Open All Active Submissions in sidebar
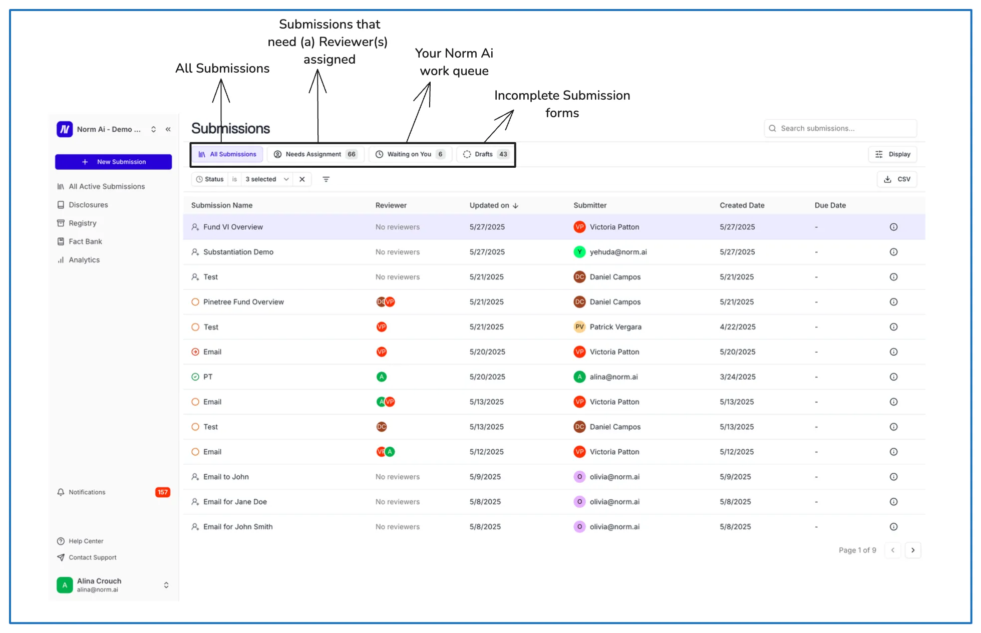This screenshot has height=633, width=981. pos(101,186)
